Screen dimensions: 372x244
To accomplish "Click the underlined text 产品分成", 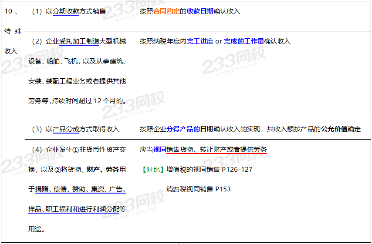I will click(x=66, y=129).
